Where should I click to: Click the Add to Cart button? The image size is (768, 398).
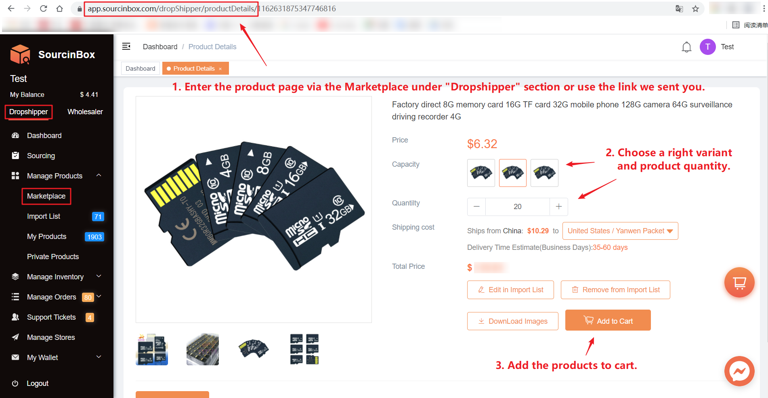pyautogui.click(x=608, y=320)
